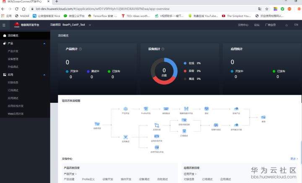302x183 pixels.
Task: Click the 获取对接信息 flowchart icon
Action: (184, 120)
